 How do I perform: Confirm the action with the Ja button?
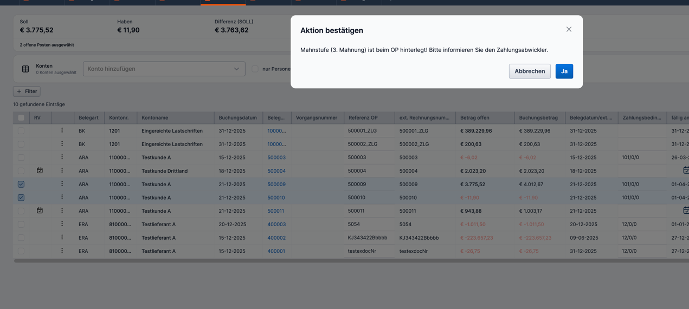coord(564,71)
